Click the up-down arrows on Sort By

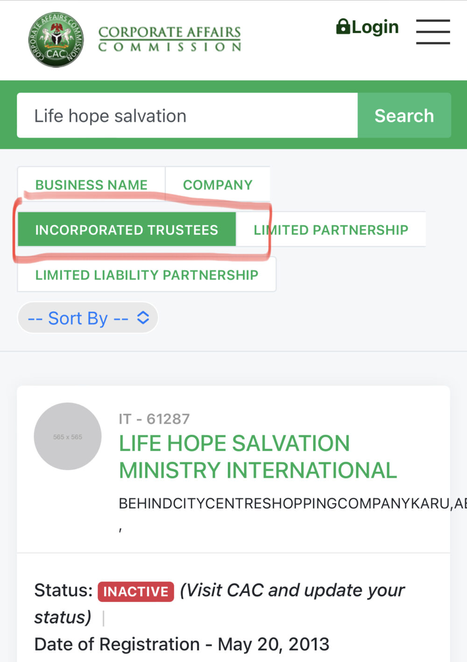(143, 318)
